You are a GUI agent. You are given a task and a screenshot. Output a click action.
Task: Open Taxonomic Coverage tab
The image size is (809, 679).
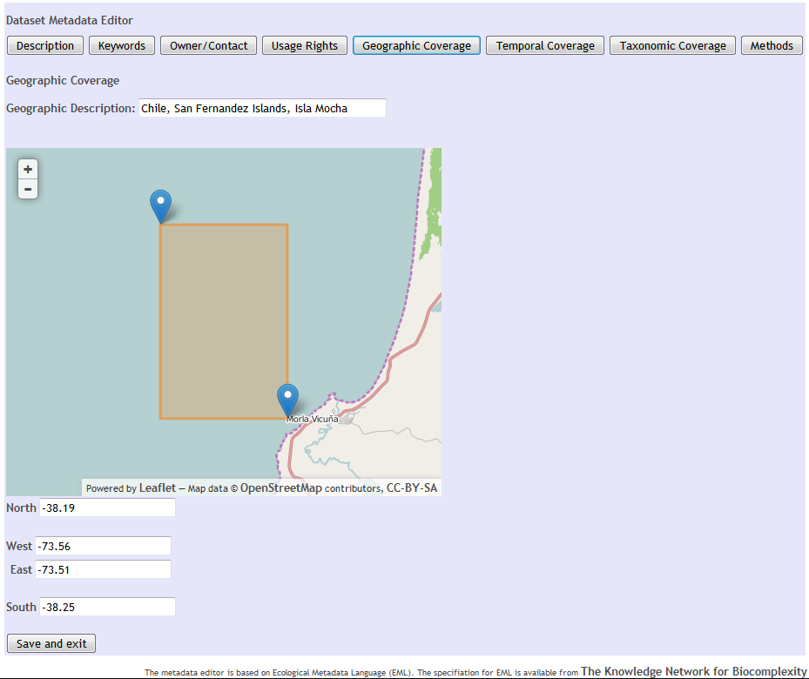tap(672, 45)
